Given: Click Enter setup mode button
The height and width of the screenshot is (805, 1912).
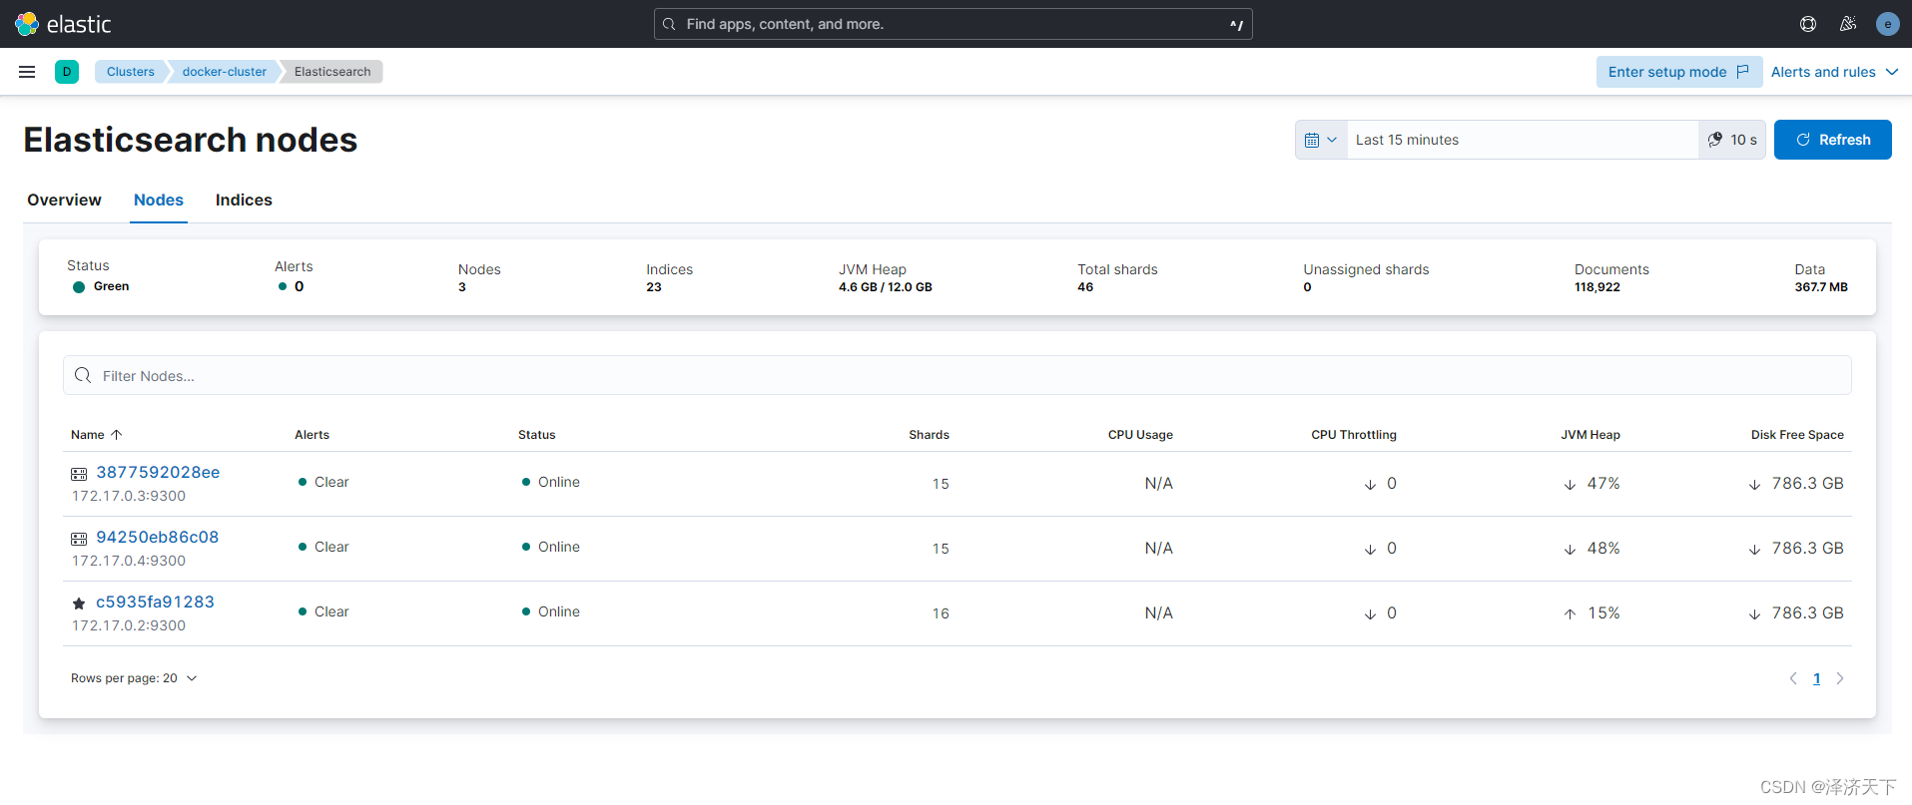Looking at the screenshot, I should [x=1678, y=72].
